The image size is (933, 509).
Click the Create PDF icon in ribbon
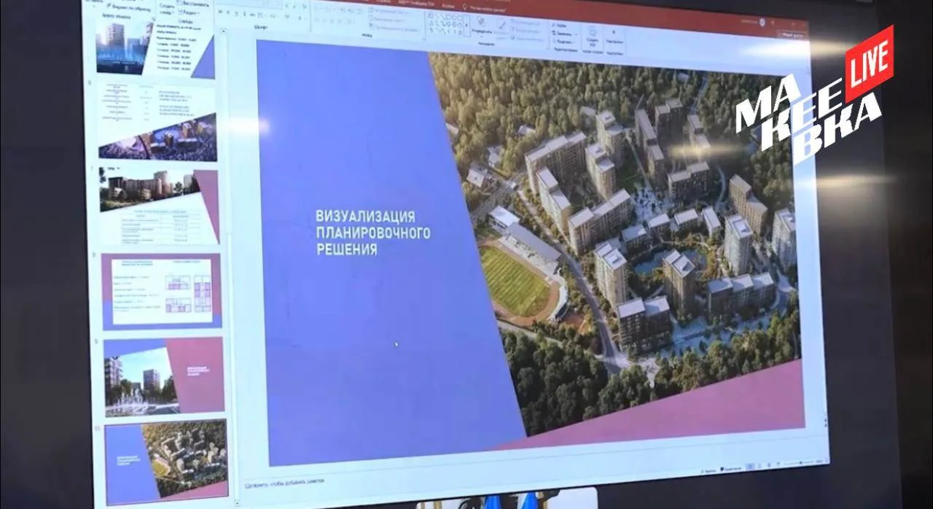[592, 39]
